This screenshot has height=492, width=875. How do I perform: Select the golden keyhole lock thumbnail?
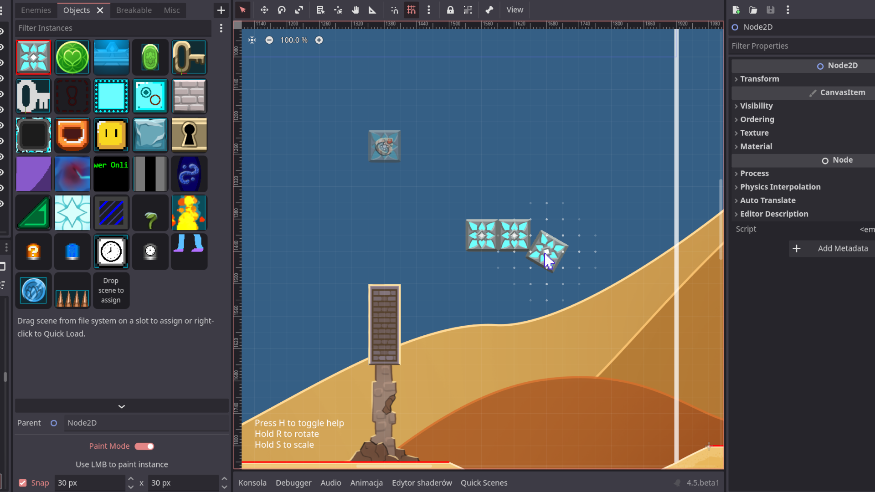(189, 135)
